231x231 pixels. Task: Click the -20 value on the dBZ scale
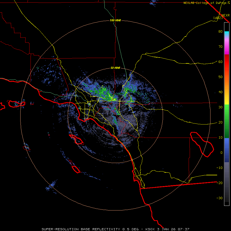click(x=219, y=183)
